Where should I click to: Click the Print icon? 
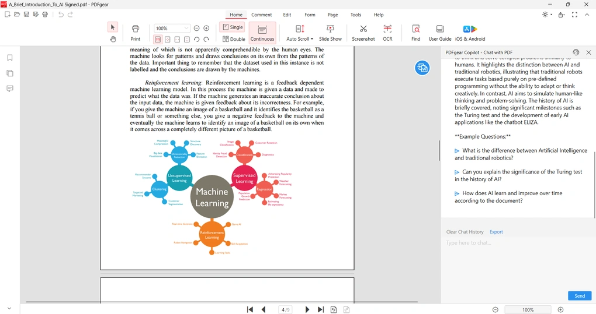(136, 33)
